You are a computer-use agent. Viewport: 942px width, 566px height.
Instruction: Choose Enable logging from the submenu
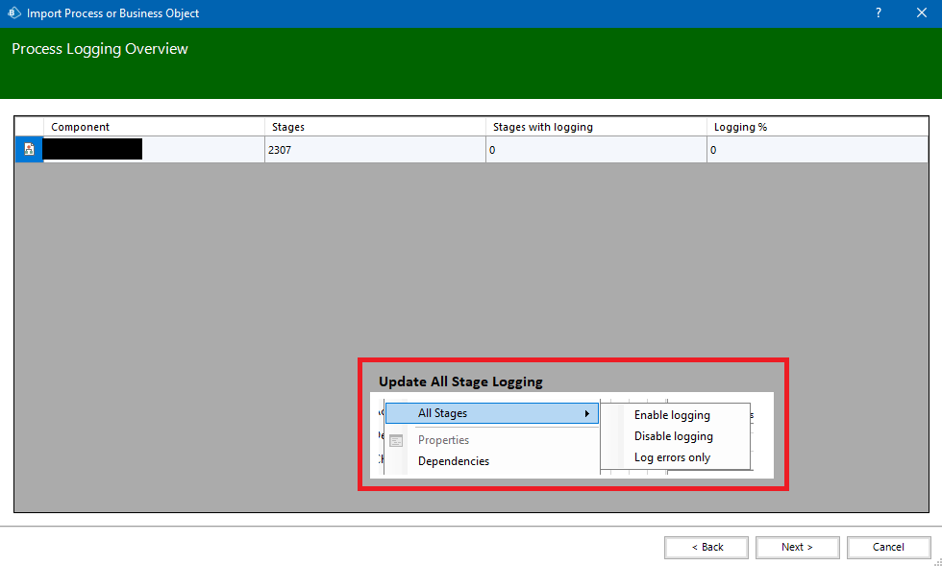coord(672,415)
